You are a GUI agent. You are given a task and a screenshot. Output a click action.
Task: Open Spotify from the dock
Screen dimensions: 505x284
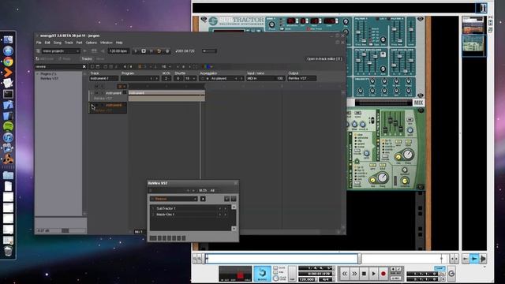[x=8, y=126]
